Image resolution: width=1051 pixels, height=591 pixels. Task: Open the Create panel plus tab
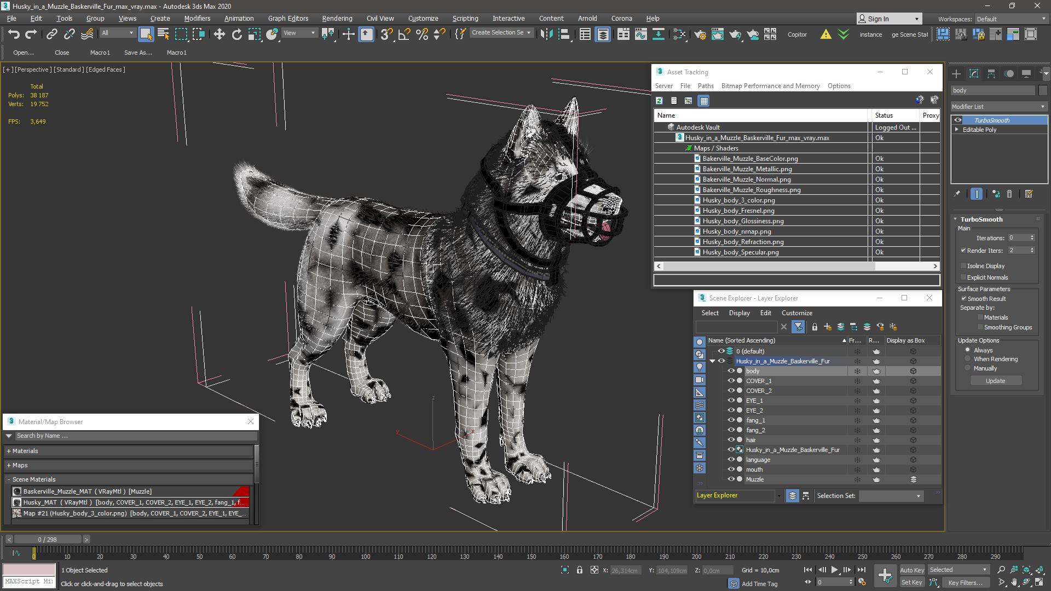tap(956, 73)
